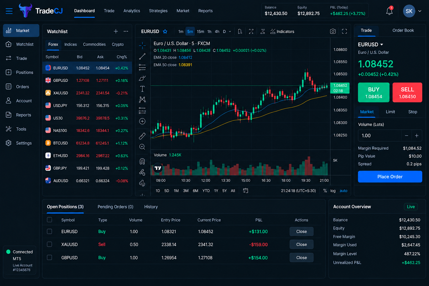
Task: Open Analytics in the top navigation
Action: click(132, 11)
